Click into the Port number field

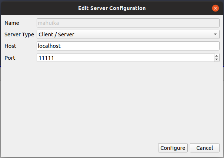[125, 57]
